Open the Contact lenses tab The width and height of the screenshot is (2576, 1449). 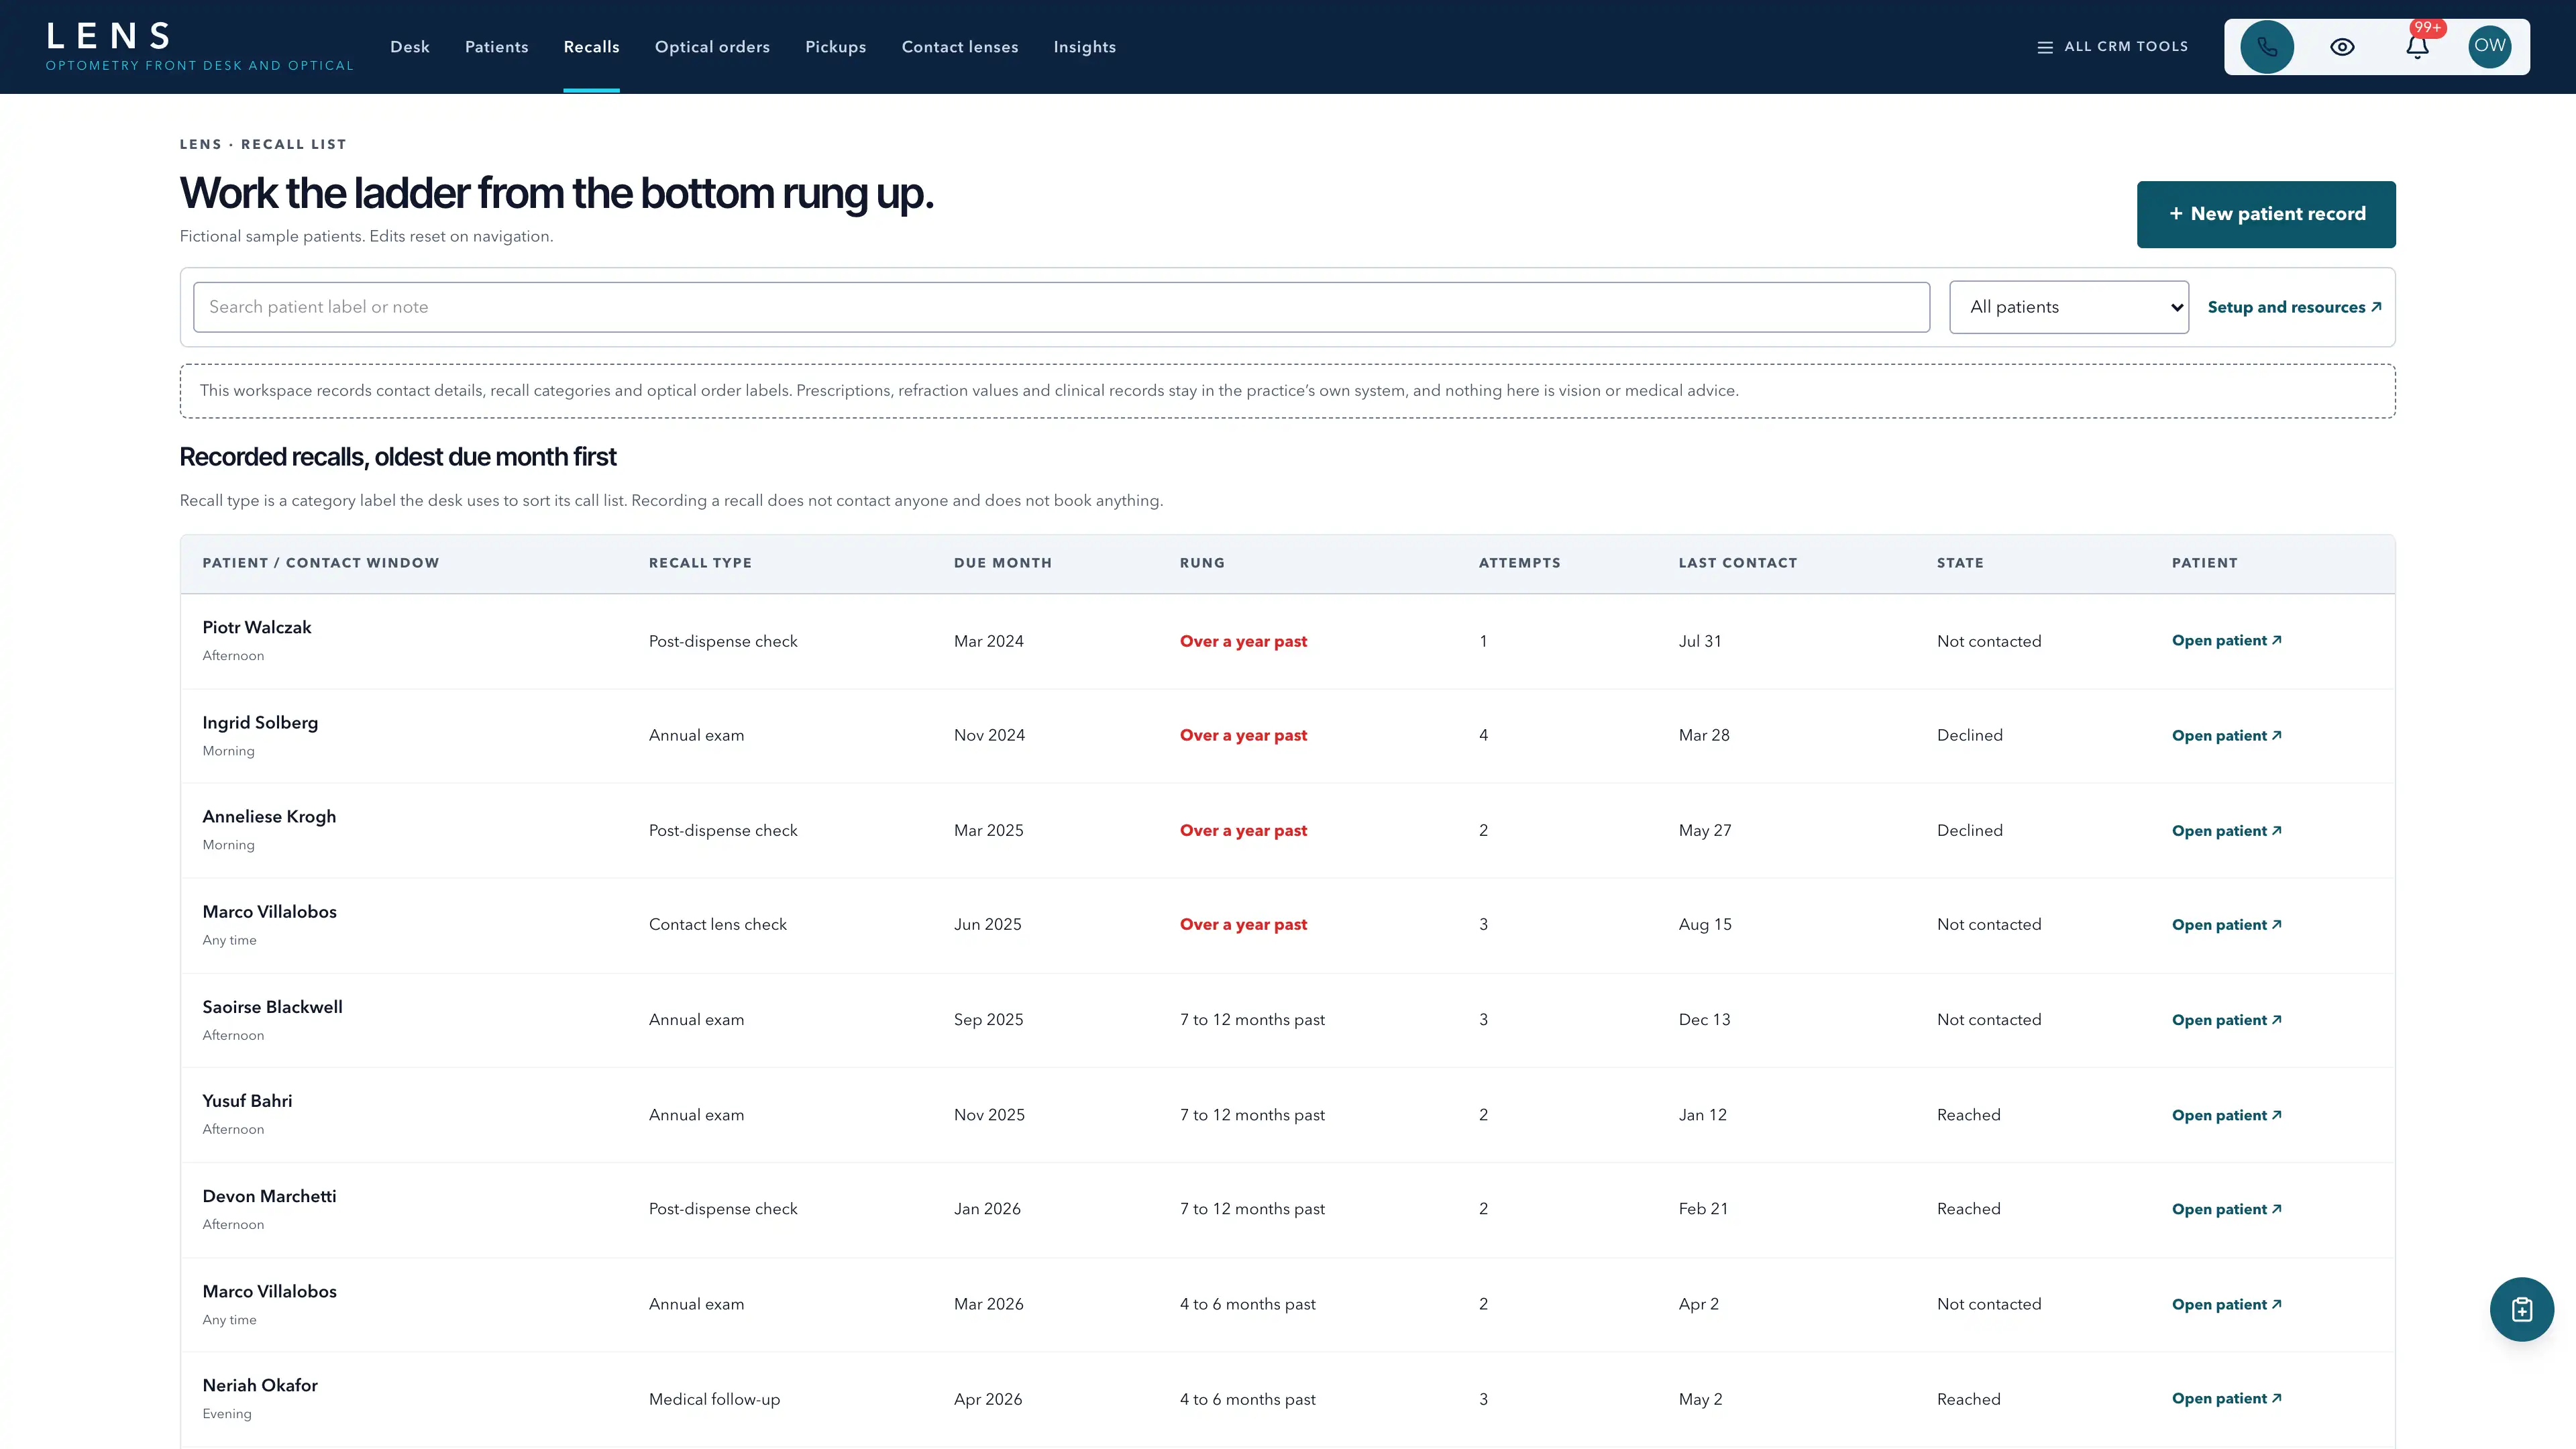(x=960, y=47)
